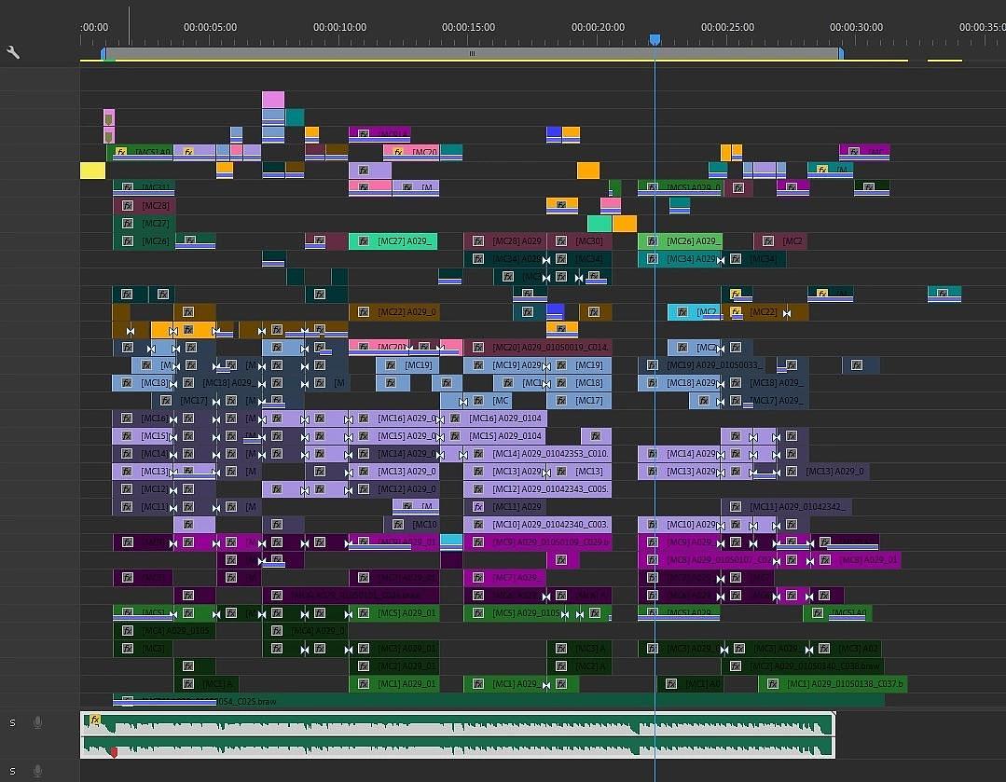Click the blue playhead handle on ruler

pyautogui.click(x=655, y=40)
